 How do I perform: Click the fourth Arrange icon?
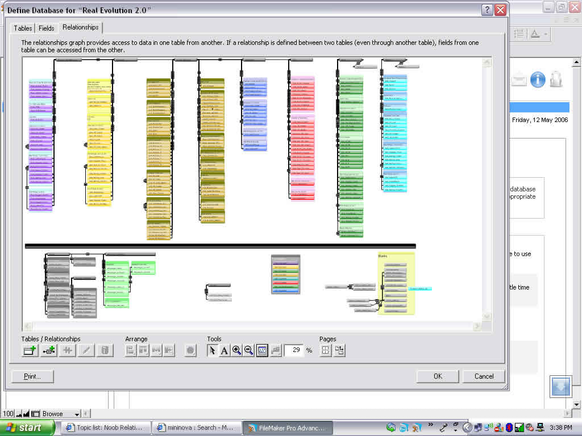point(169,350)
